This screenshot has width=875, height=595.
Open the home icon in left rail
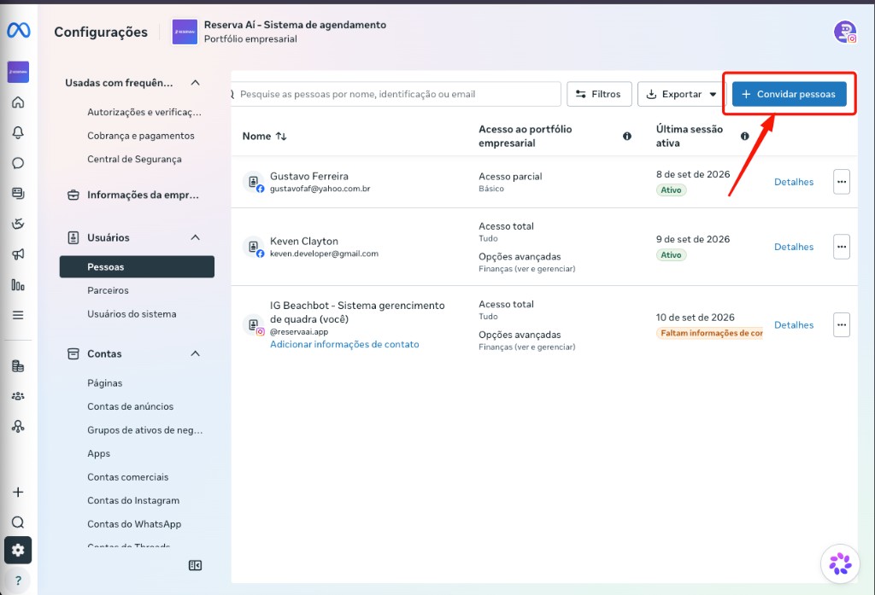coord(18,102)
